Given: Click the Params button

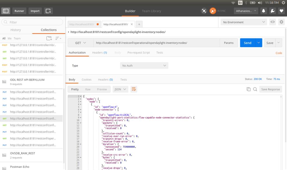Looking at the screenshot, I should (229, 43).
